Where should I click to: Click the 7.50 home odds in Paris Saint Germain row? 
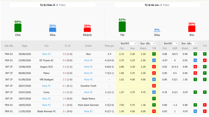point(122,105)
